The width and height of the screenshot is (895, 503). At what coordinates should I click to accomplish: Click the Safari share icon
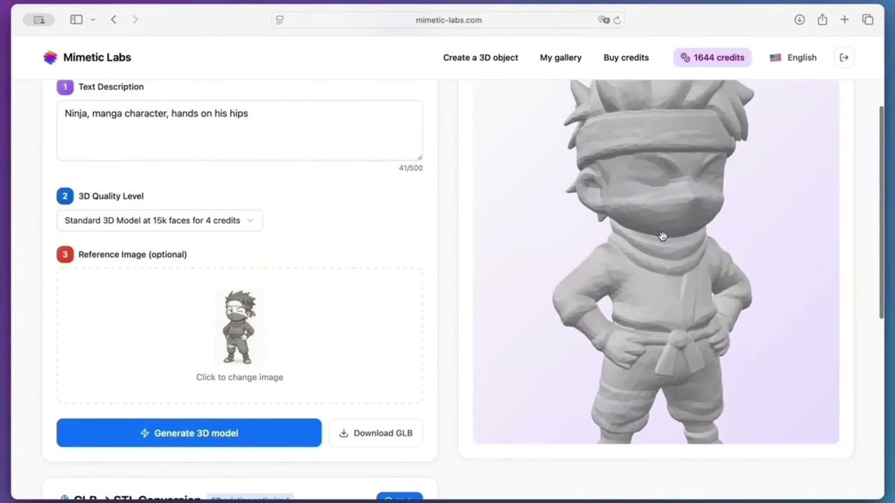(822, 20)
